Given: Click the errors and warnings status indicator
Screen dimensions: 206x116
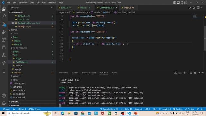Looking at the screenshot, I should (x=22, y=109).
